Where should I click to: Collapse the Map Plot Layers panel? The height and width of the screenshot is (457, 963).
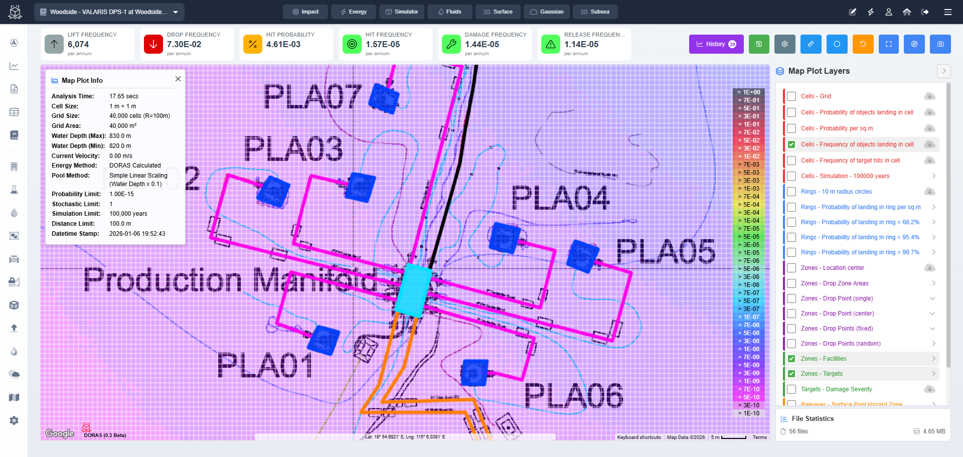coord(943,71)
